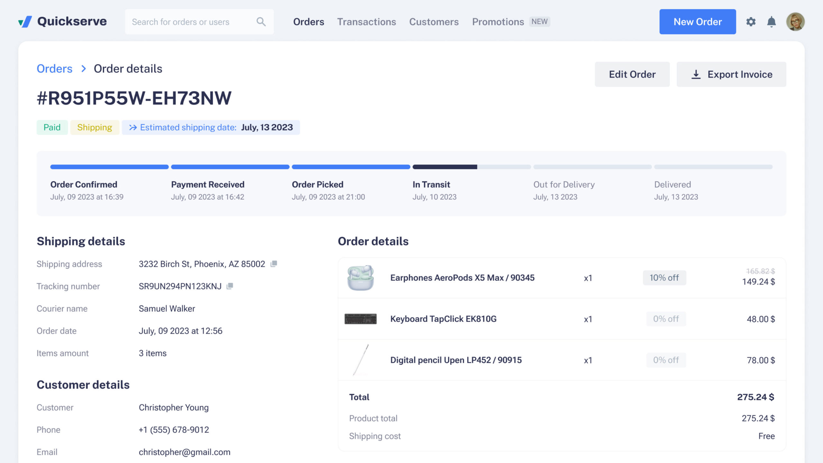Switch to the Transactions tab

click(x=366, y=22)
